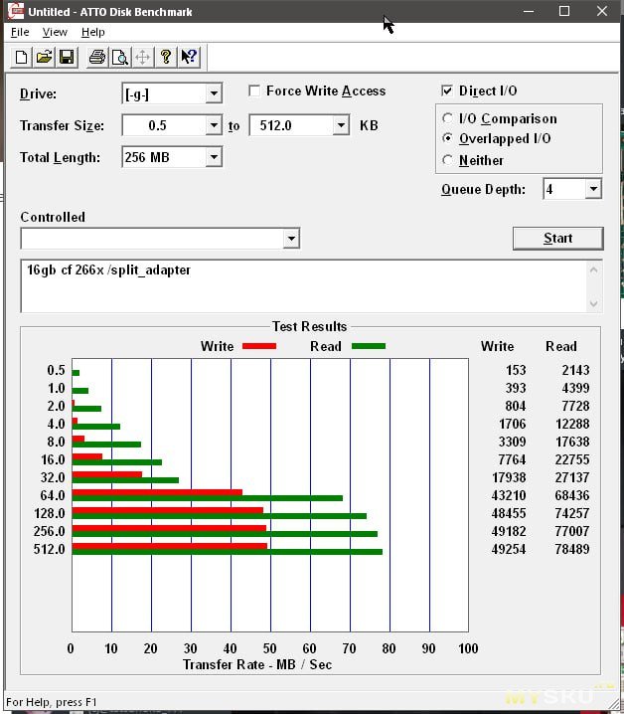
Task: Expand the Drive dropdown list
Action: [214, 94]
